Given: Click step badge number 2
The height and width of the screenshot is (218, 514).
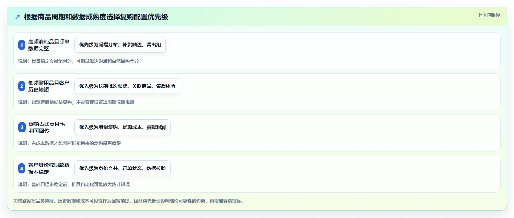Looking at the screenshot, I should click(22, 86).
